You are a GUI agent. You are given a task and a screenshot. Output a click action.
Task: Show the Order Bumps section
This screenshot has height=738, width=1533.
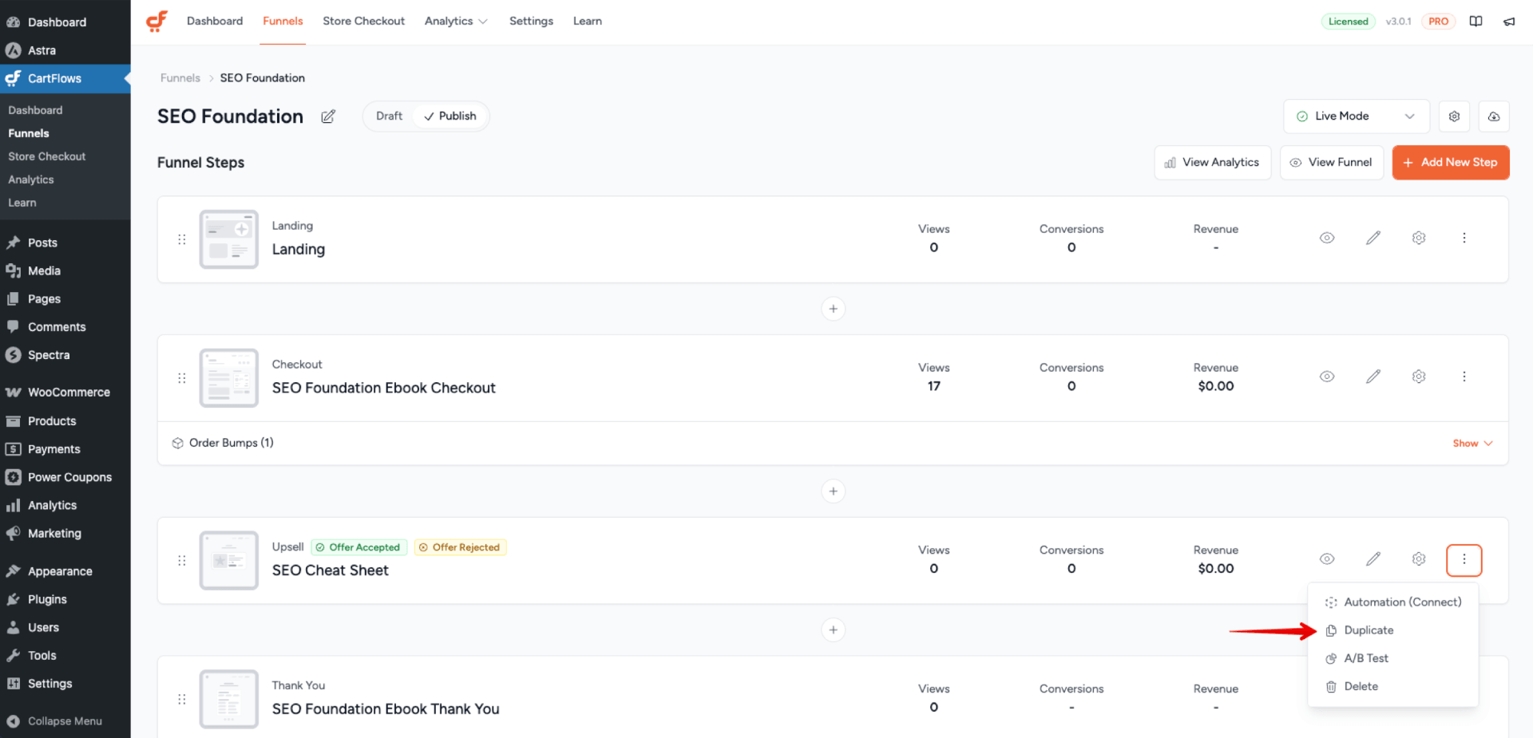(x=1472, y=444)
